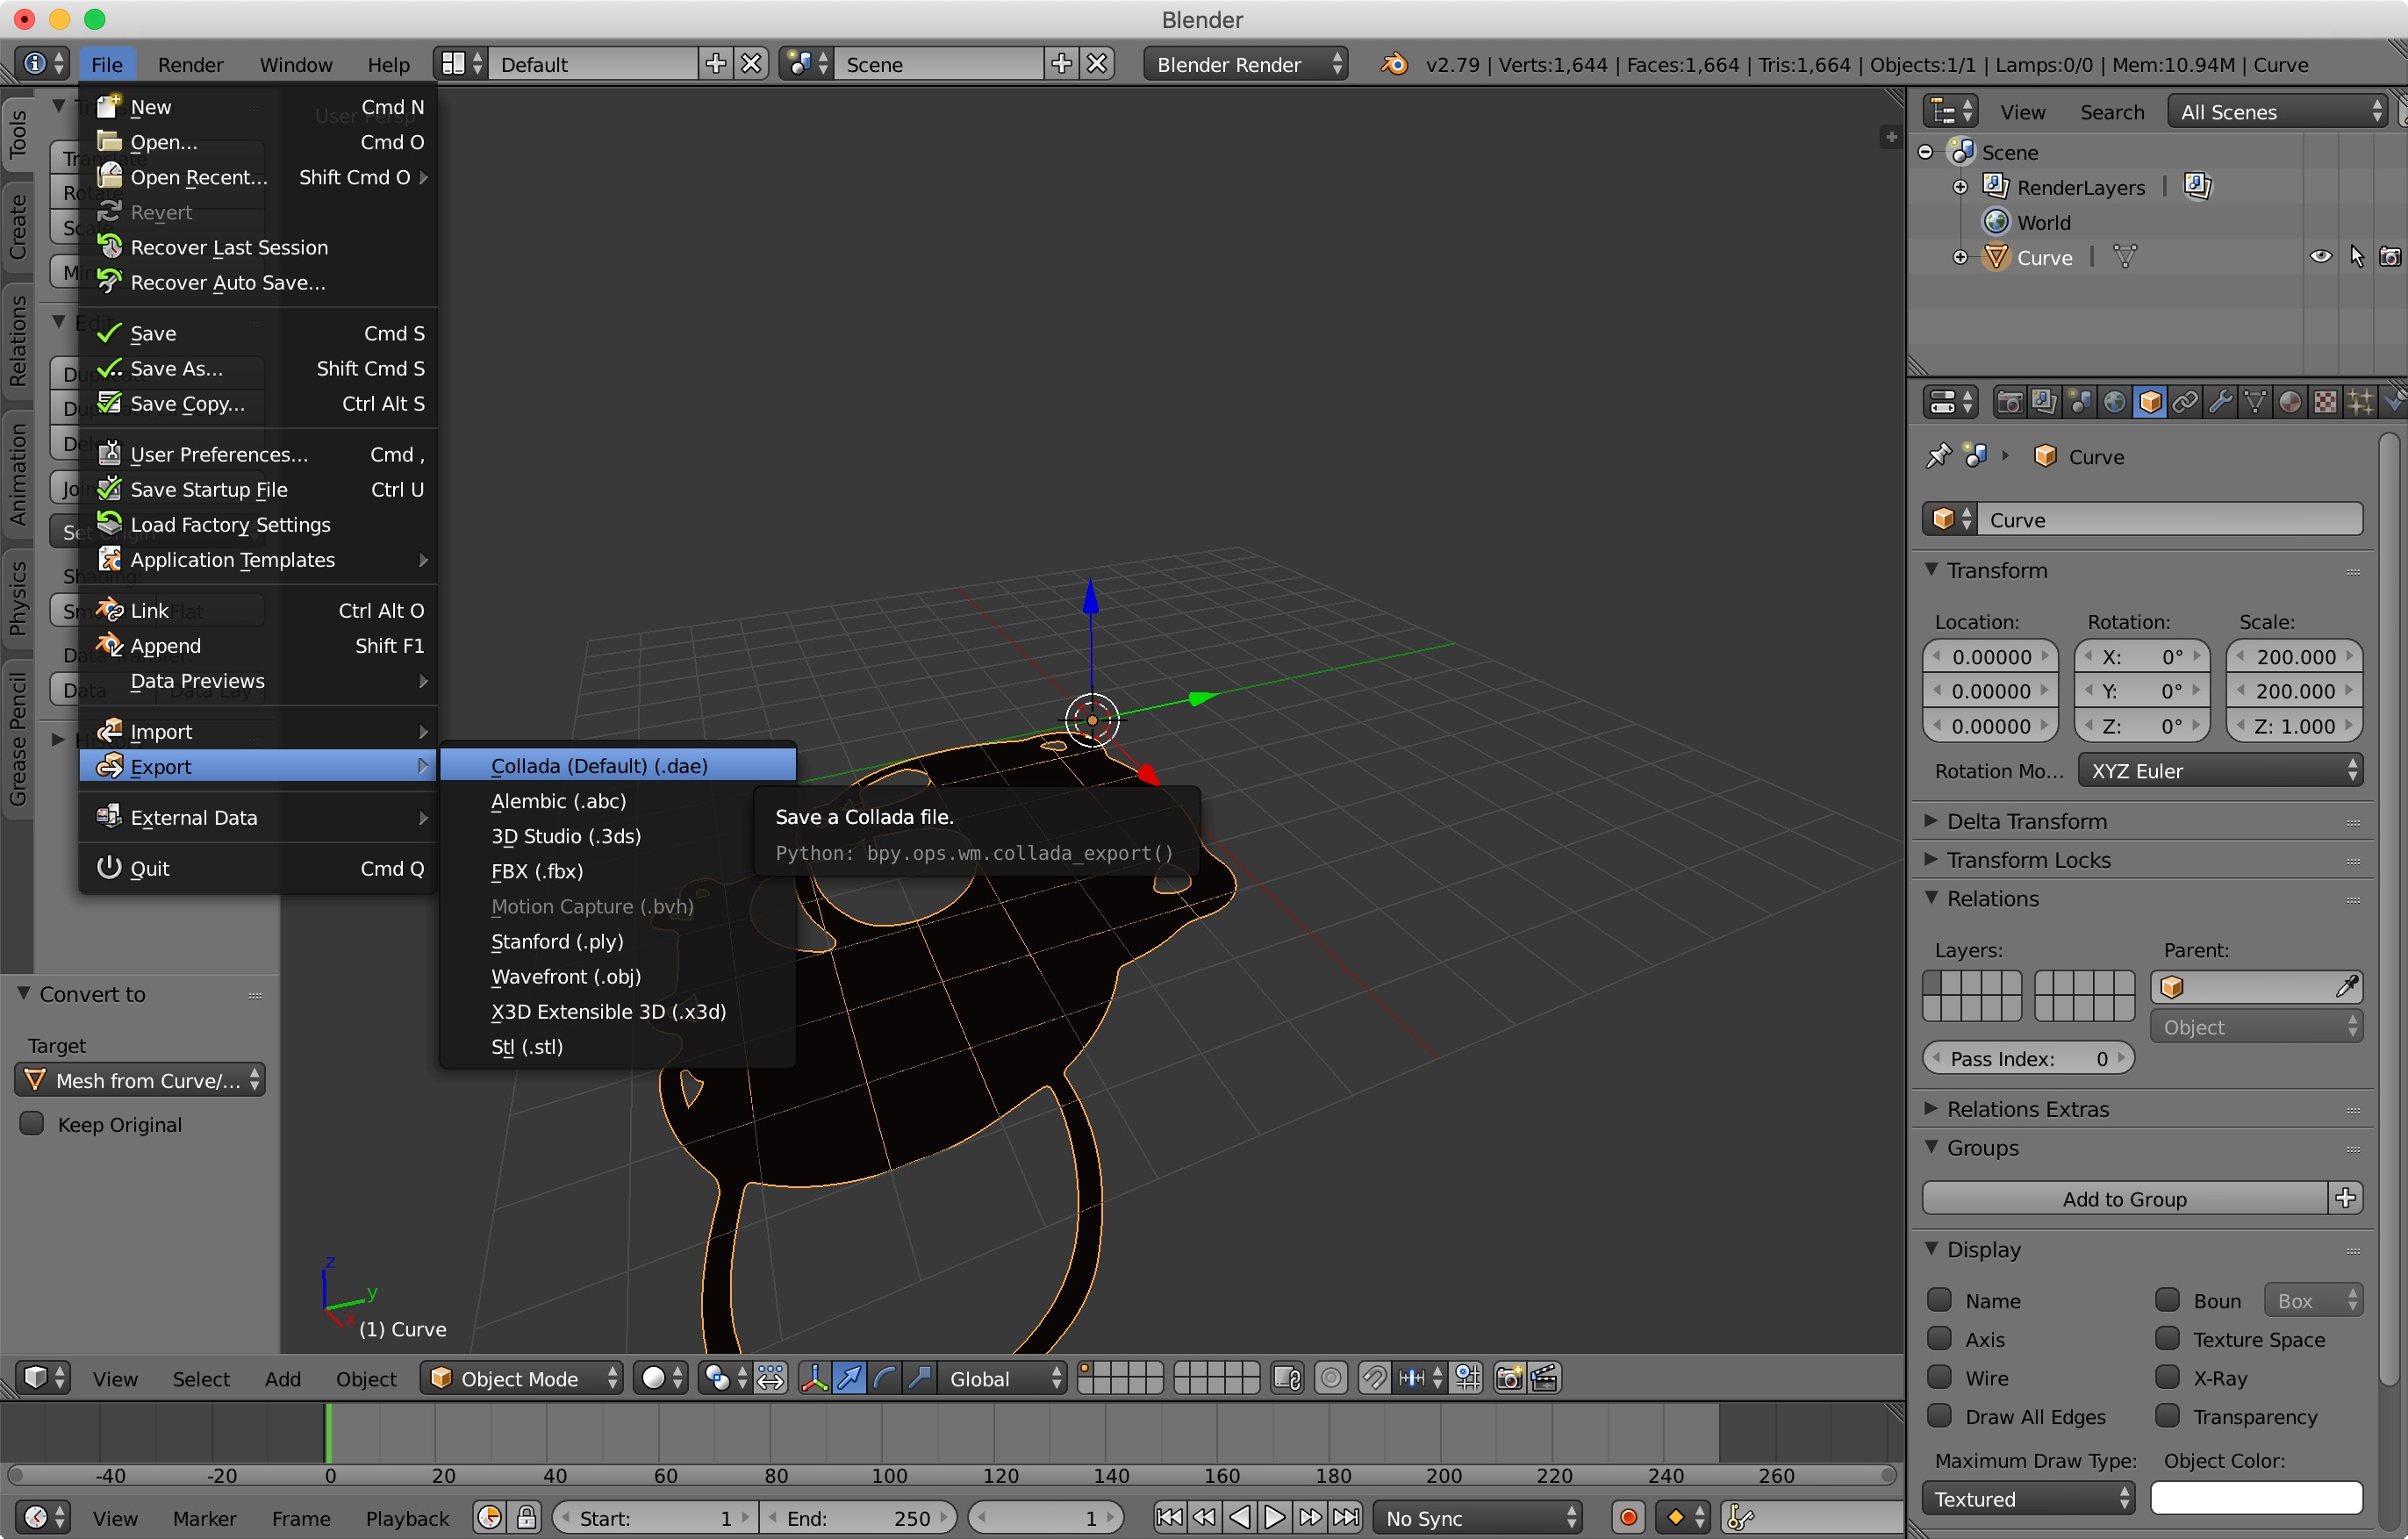Enable the Keep Original checkbox
The width and height of the screenshot is (2408, 1539).
(x=32, y=1123)
